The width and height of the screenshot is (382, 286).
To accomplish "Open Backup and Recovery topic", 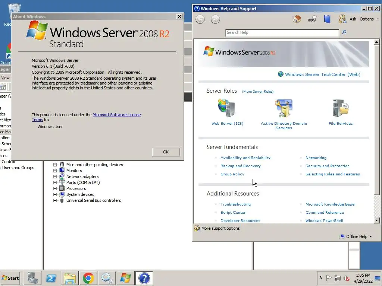I will [x=241, y=166].
